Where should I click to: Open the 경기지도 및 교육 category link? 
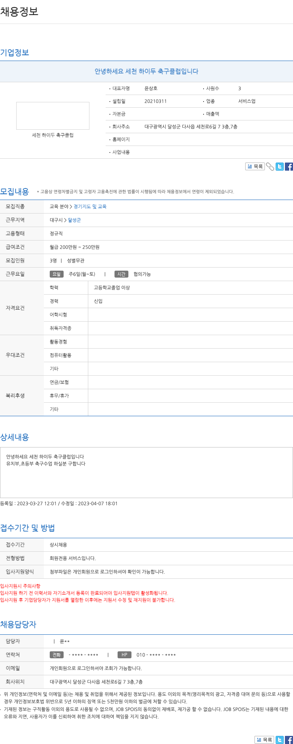tap(90, 207)
